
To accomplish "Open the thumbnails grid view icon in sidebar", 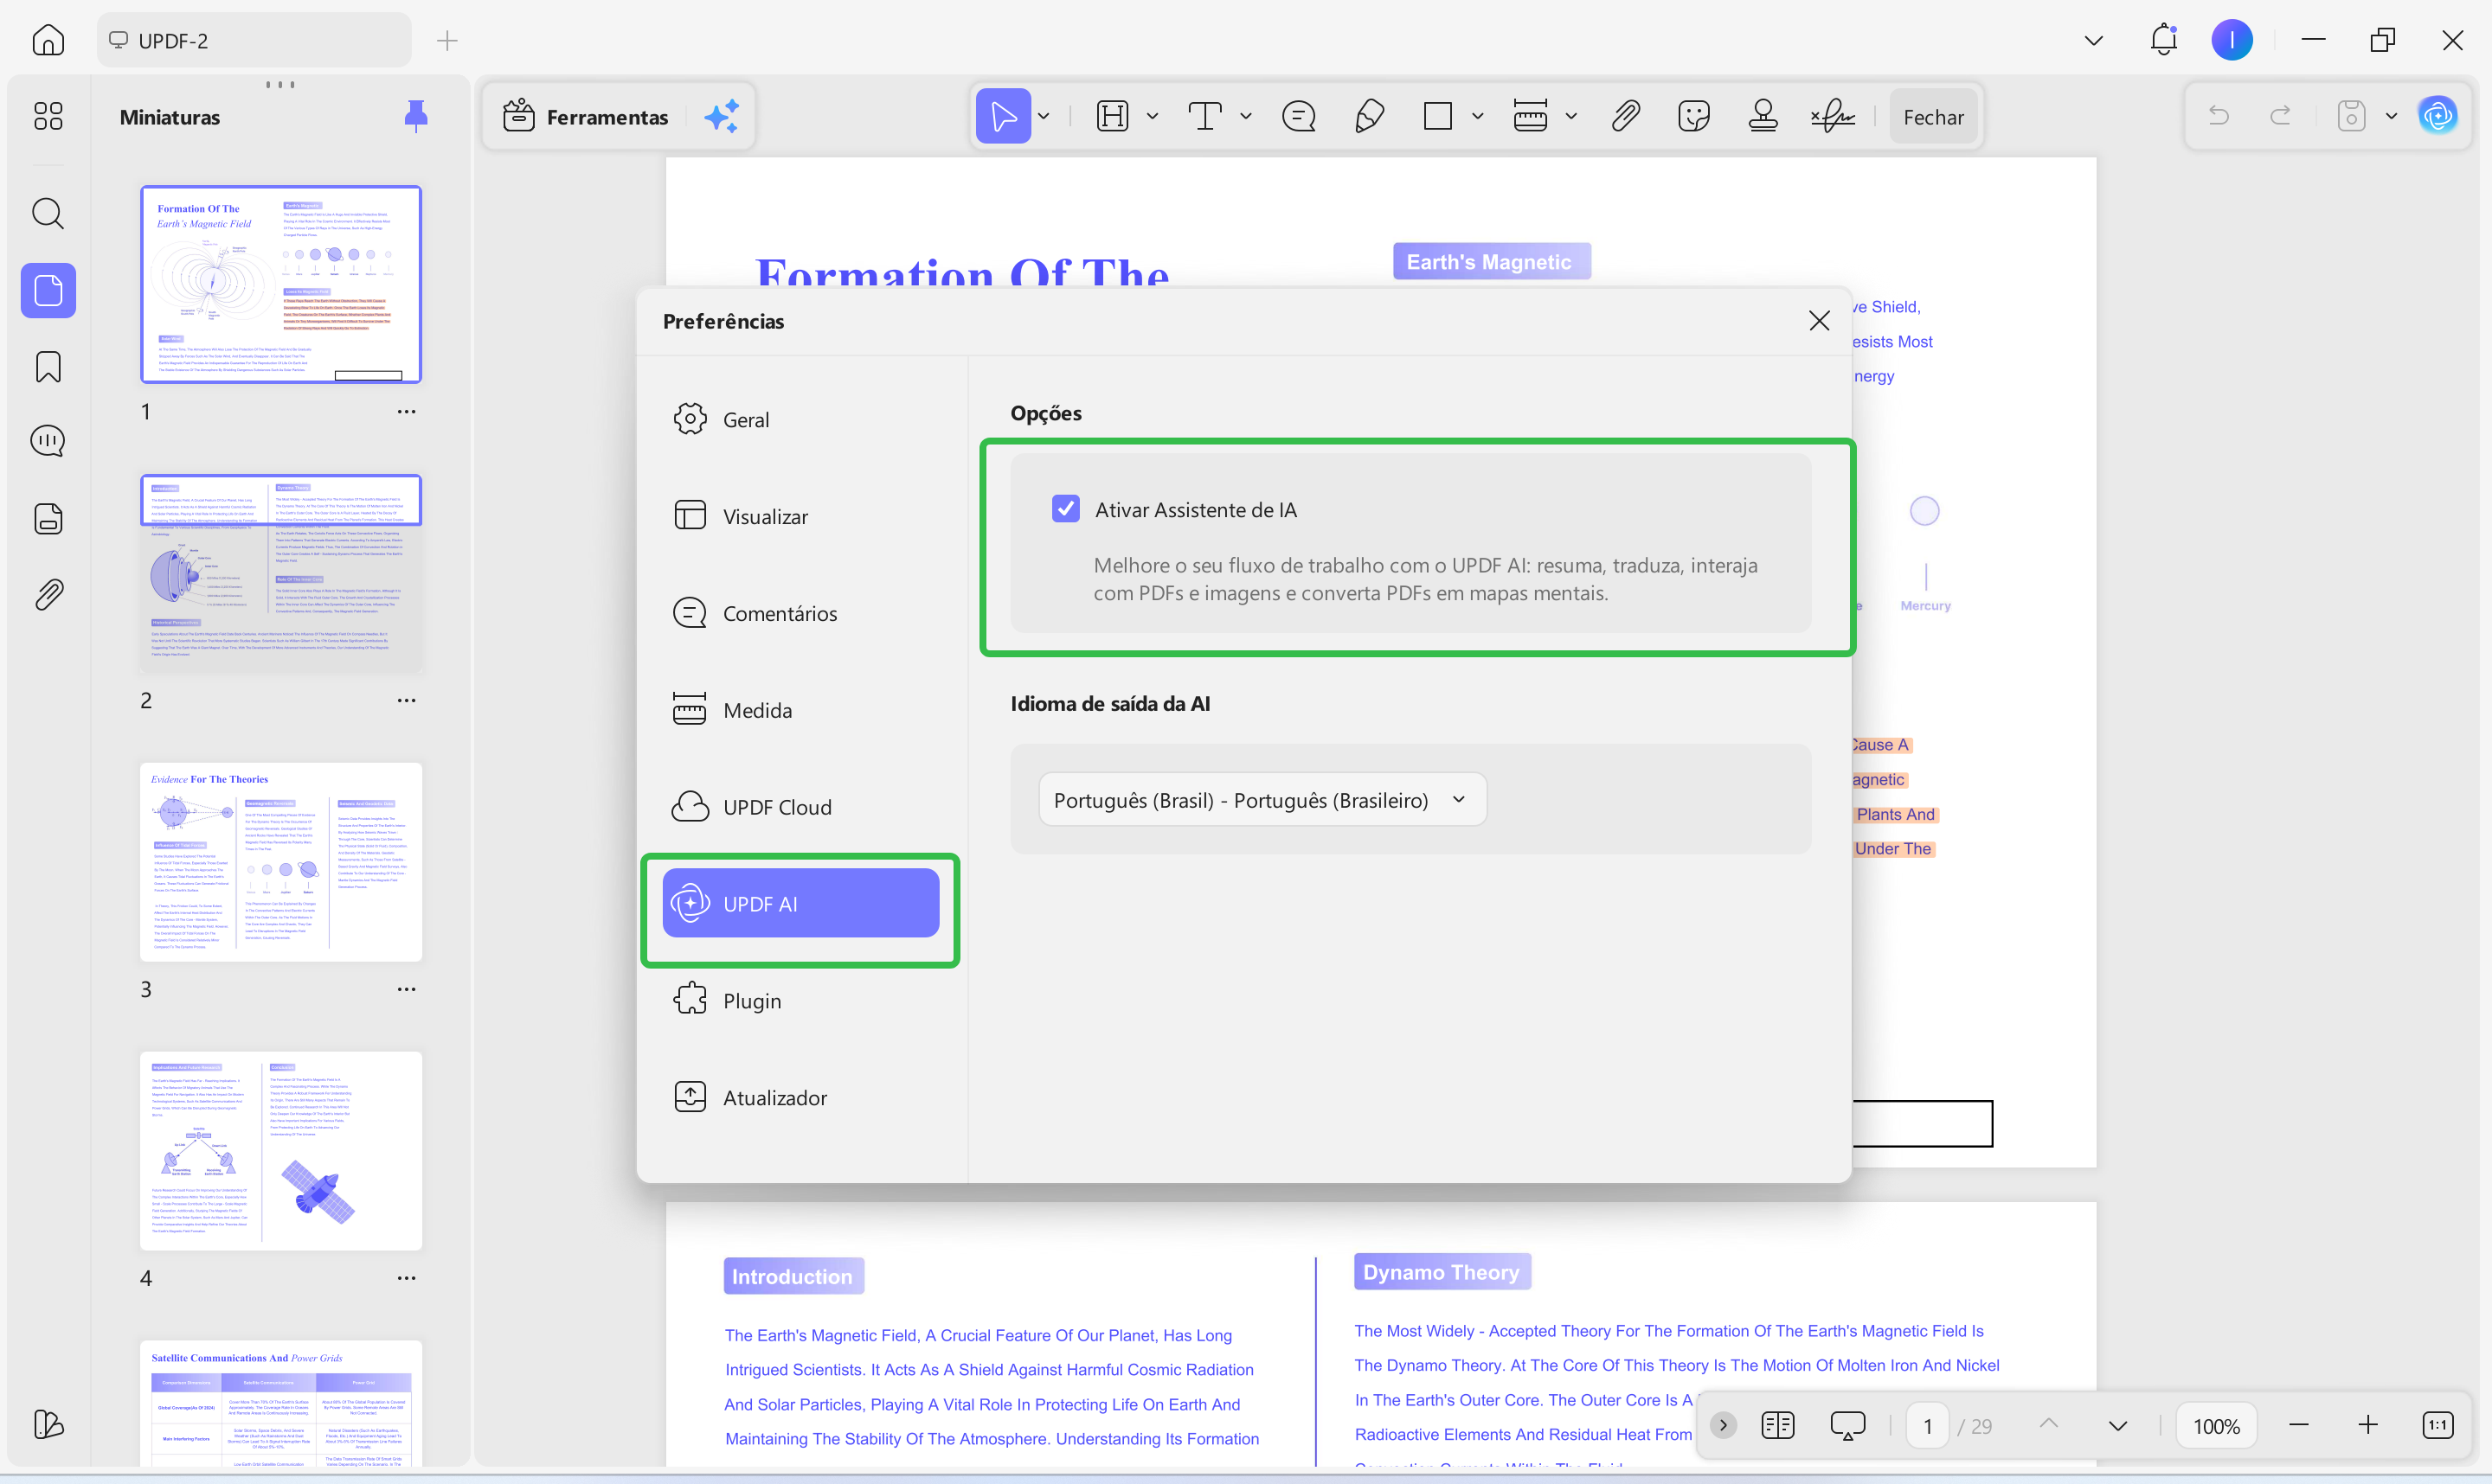I will (48, 116).
